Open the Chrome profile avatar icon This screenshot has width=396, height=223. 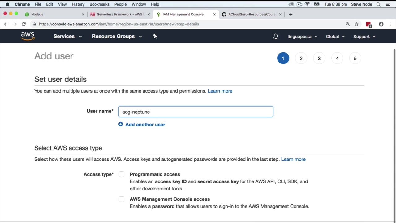(x=381, y=24)
